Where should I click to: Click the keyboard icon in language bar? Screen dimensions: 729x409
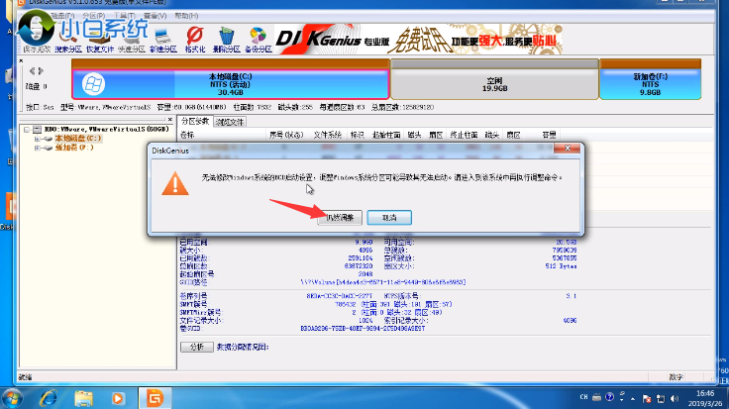596,397
